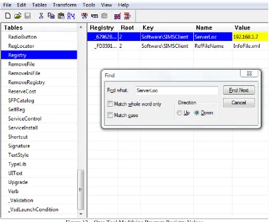Click the Copy toolbar icon

(51, 16)
